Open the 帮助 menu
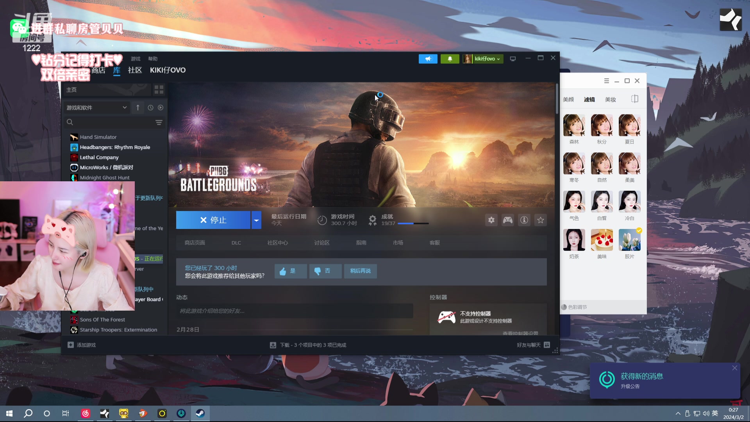750x422 pixels. click(153, 59)
